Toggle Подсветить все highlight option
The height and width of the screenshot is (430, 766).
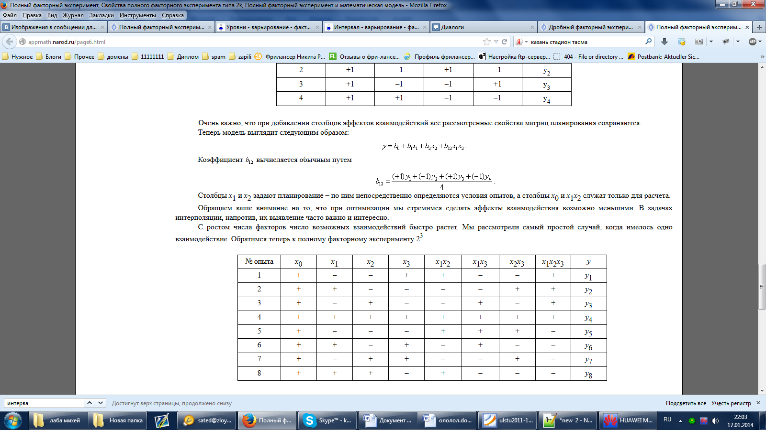coord(686,403)
